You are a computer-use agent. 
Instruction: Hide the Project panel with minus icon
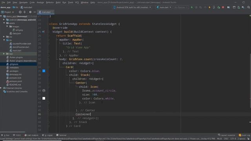tap(35, 12)
